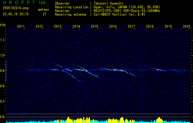Click the 2011 time axis label
The height and width of the screenshot is (123, 193).
pyautogui.click(x=21, y=26)
